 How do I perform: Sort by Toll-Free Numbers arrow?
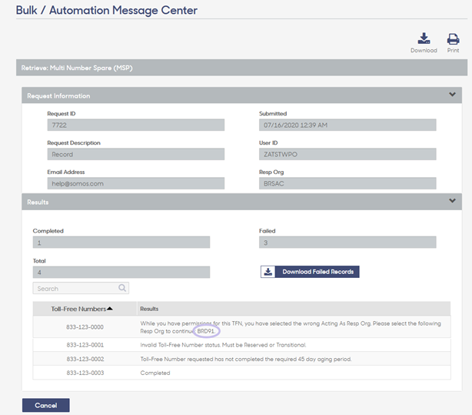click(110, 309)
